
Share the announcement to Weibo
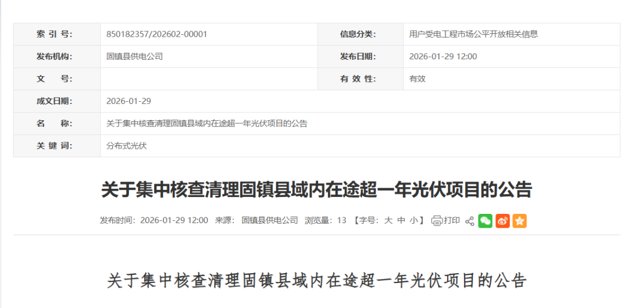[502, 221]
